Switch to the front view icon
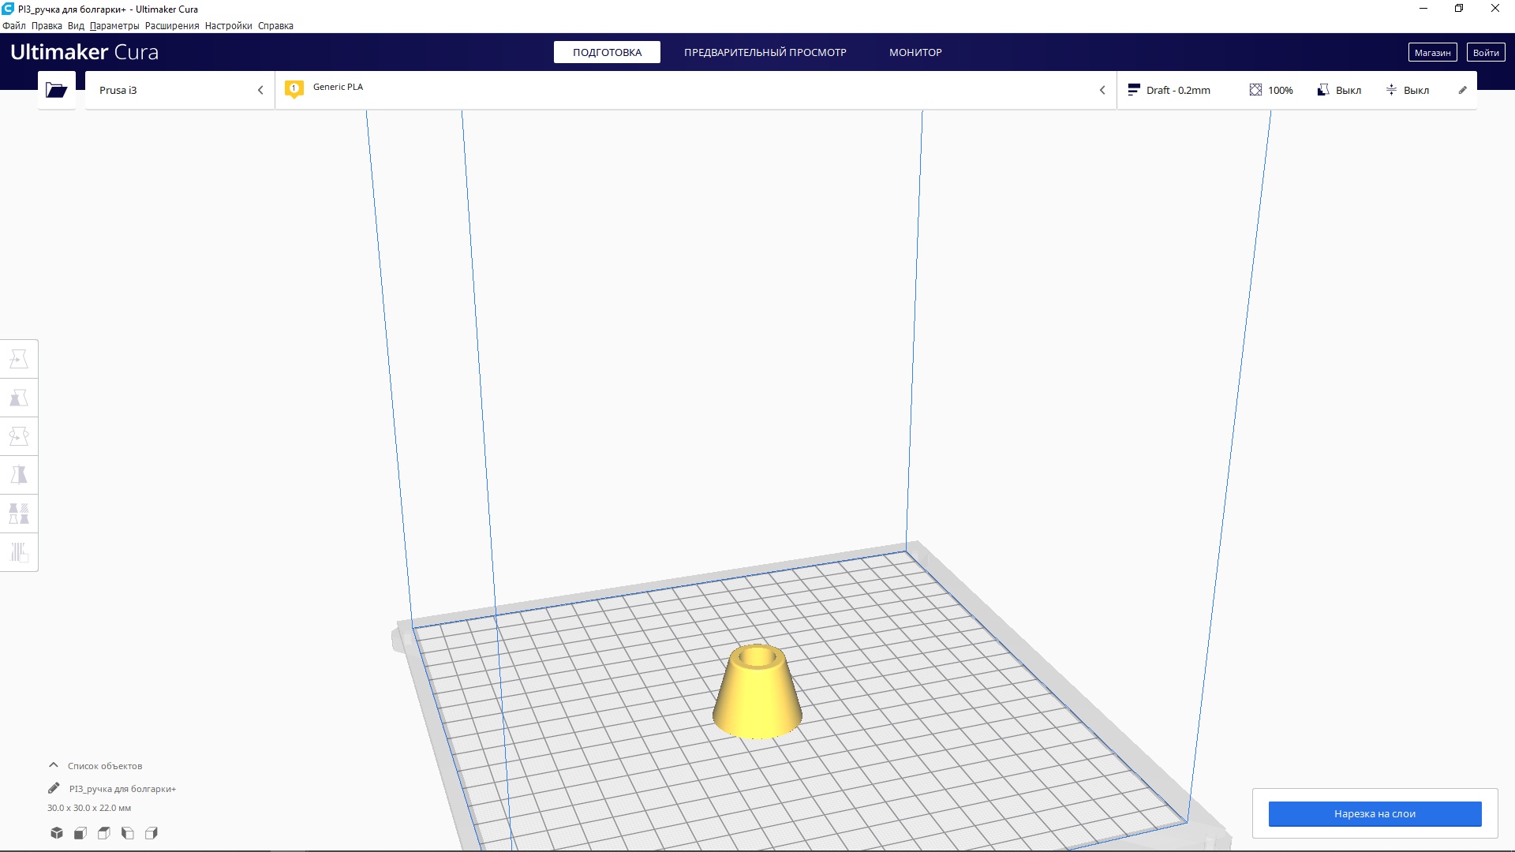This screenshot has width=1515, height=852. (x=80, y=833)
